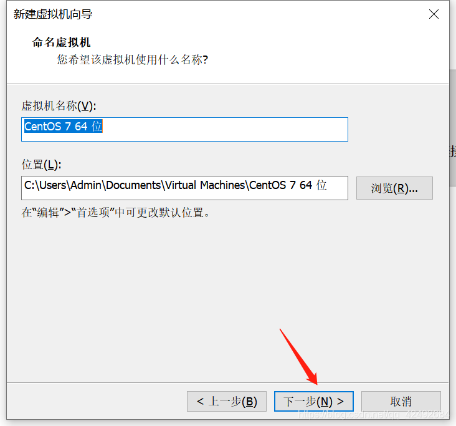Close the 新建虚拟机向导 dialog
This screenshot has height=426, width=456.
point(434,14)
